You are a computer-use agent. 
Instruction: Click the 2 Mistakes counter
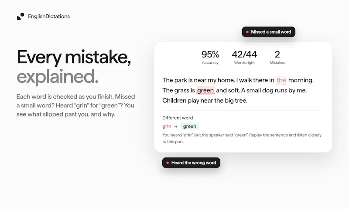coord(277,57)
